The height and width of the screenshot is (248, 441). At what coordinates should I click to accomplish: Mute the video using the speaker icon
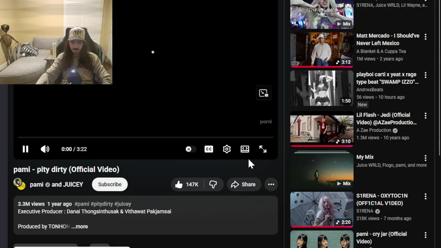pyautogui.click(x=45, y=149)
